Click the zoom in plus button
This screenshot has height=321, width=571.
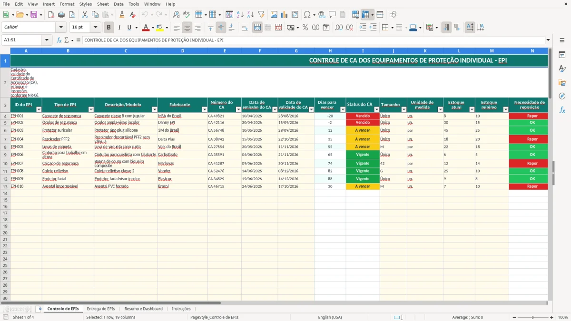click(552, 317)
